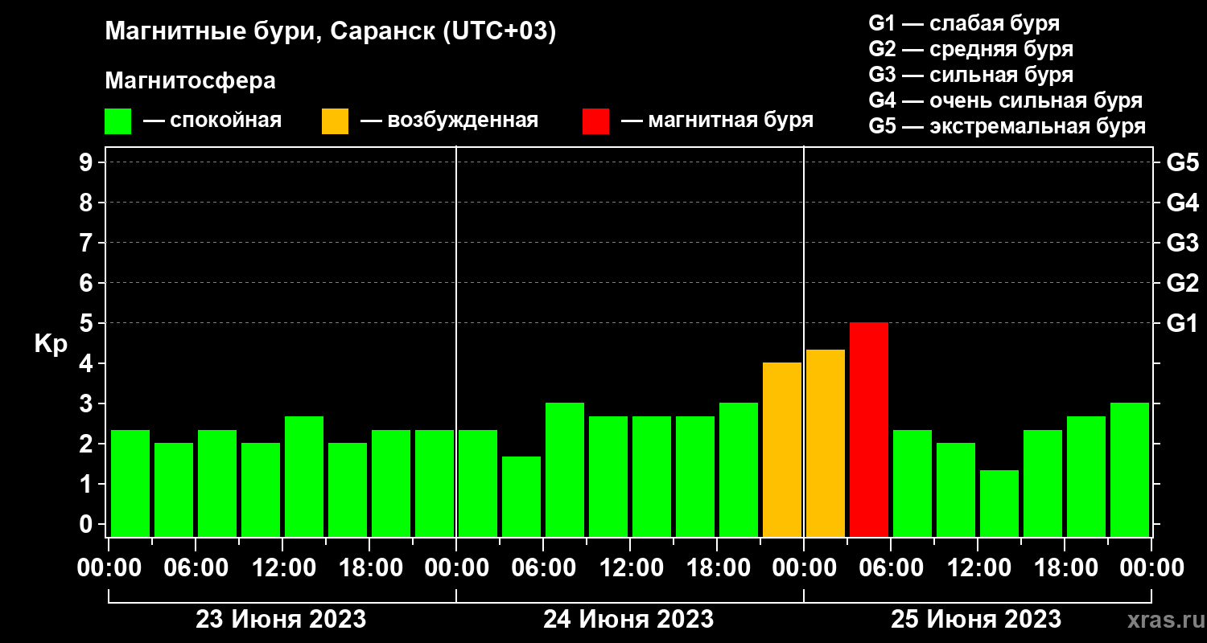Click the first green bar on 23 June
Screen dimensions: 1207x643
(130, 483)
